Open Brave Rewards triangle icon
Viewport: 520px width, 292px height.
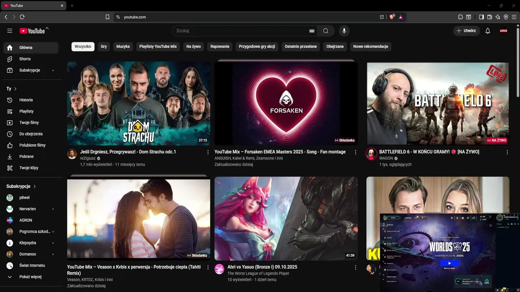(x=401, y=17)
